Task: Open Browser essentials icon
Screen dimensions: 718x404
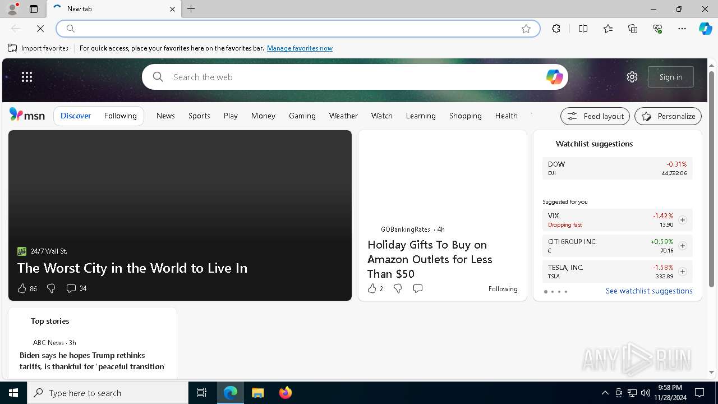Action: 657,29
